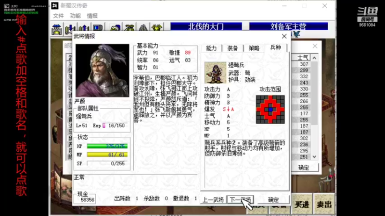Image resolution: width=385 pixels, height=216 pixels.
Task: Switch to the 能力 tab
Action: click(211, 48)
